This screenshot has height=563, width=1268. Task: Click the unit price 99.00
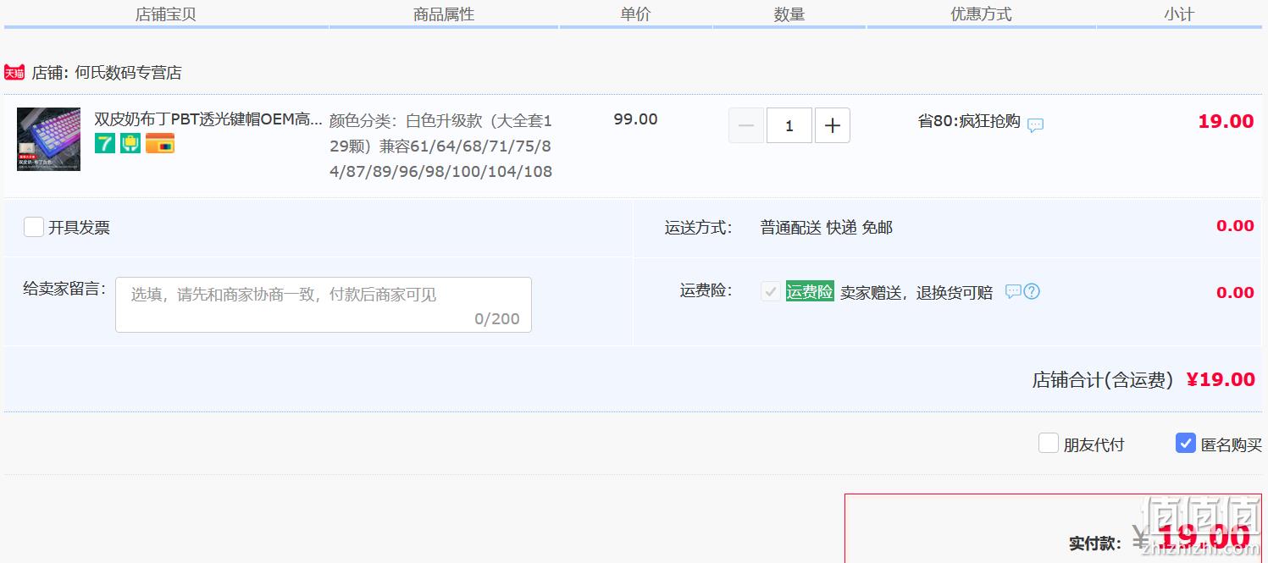click(x=635, y=119)
